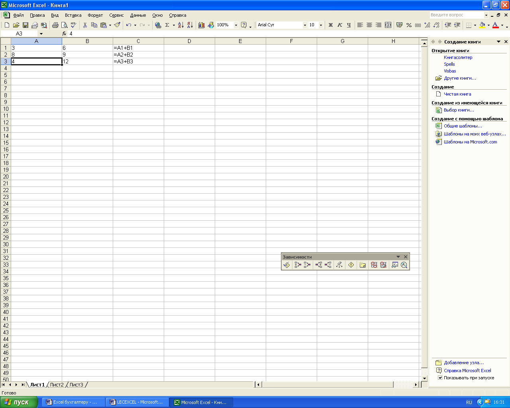Open Шаблоны на Microsoft.com link
The height and width of the screenshot is (408, 510).
pyautogui.click(x=470, y=142)
